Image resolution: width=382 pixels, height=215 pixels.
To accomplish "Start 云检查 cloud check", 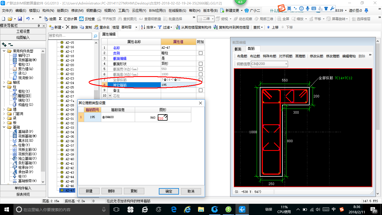I will (x=87, y=19).
